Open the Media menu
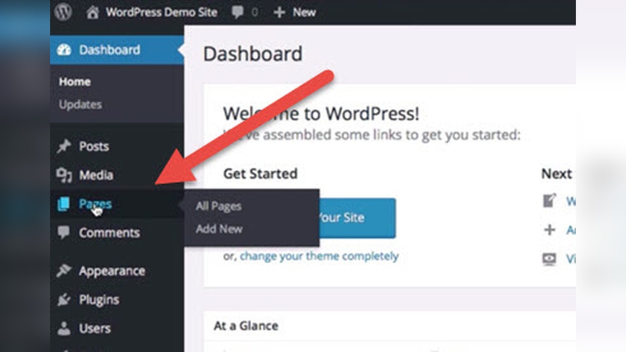Viewport: 626px width, 352px height. (96, 175)
